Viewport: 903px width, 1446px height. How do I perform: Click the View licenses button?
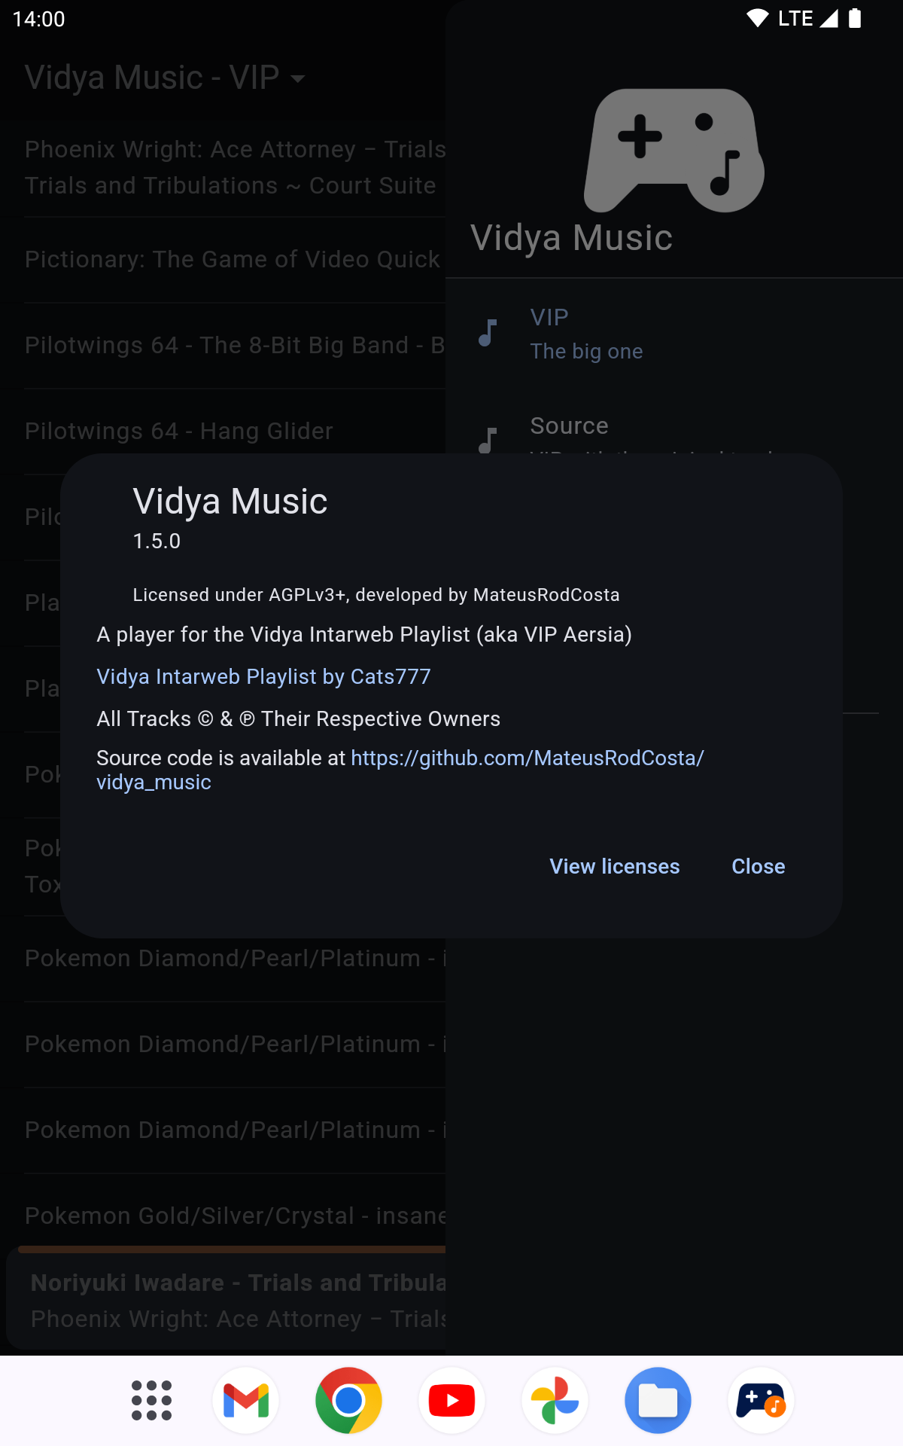point(614,866)
